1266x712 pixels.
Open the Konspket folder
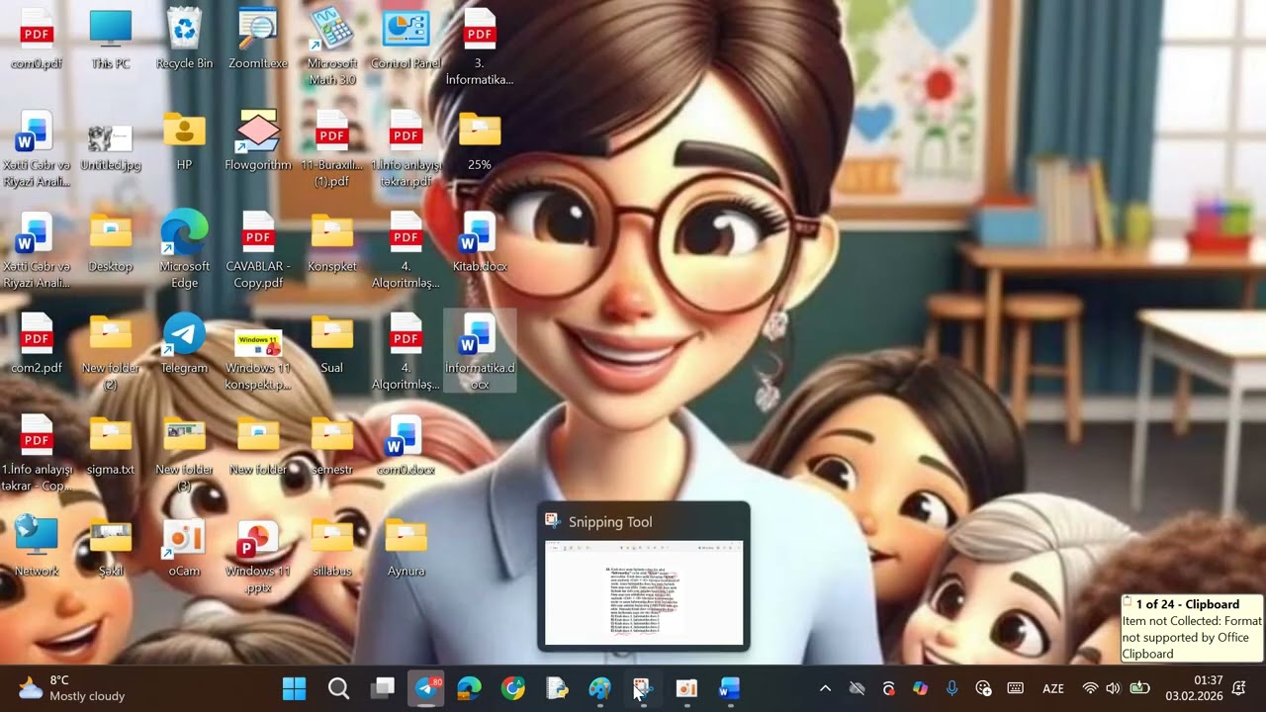coord(332,243)
